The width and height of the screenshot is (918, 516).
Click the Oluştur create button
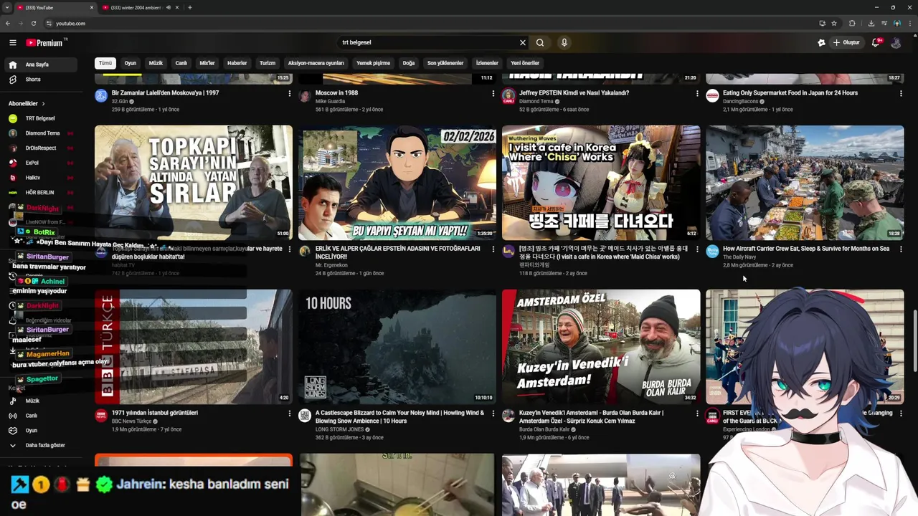point(846,42)
